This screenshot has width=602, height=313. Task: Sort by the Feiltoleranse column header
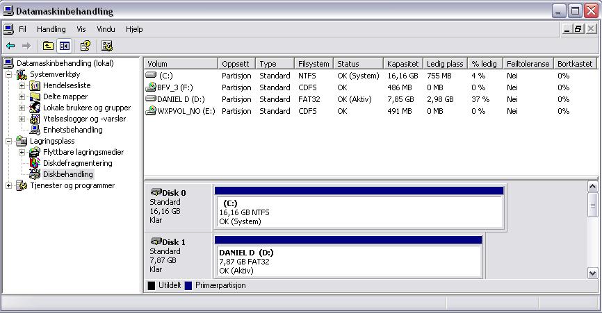click(528, 64)
